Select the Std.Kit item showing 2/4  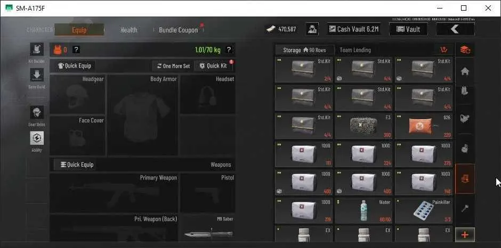[304, 70]
